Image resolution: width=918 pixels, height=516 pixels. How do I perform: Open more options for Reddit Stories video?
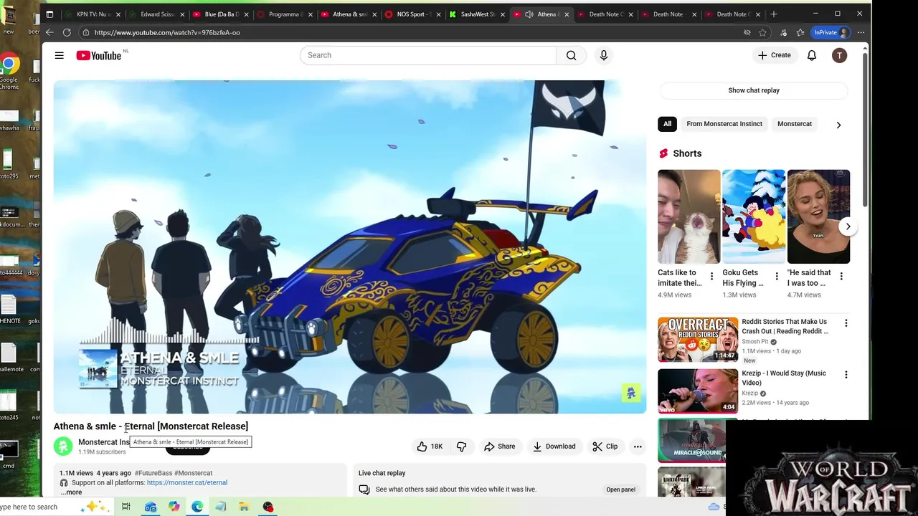[x=846, y=323]
